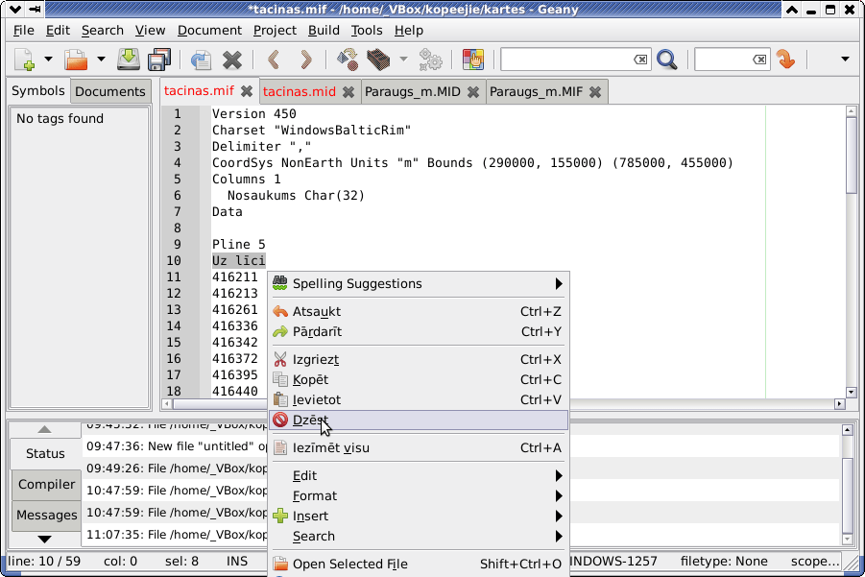Open the Help menu
This screenshot has width=865, height=577.
pos(409,31)
